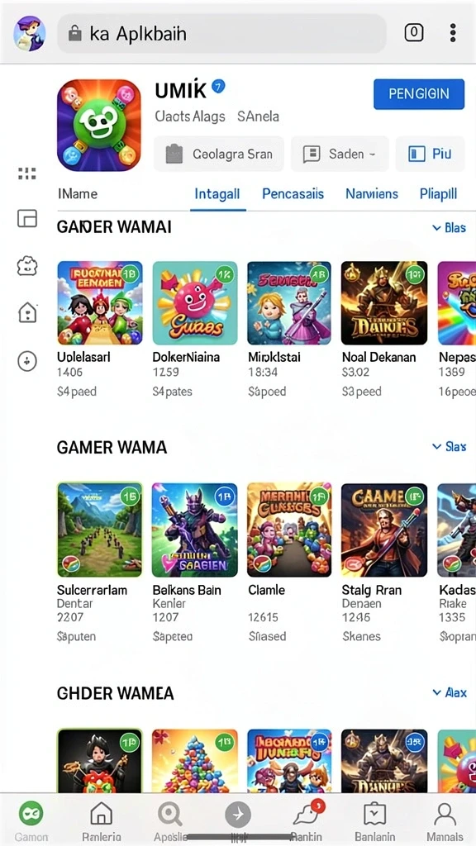The image size is (476, 846).
Task: Expand the Alax dropdown beside GHDER WAMEA
Action: [x=449, y=692]
